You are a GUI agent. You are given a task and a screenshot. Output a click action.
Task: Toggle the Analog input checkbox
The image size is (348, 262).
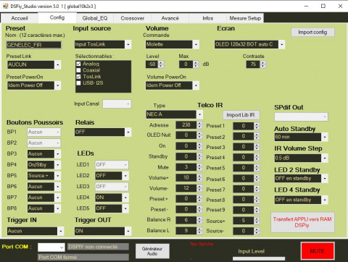click(78, 64)
